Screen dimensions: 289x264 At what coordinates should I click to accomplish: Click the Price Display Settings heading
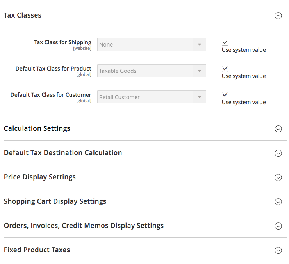(40, 177)
